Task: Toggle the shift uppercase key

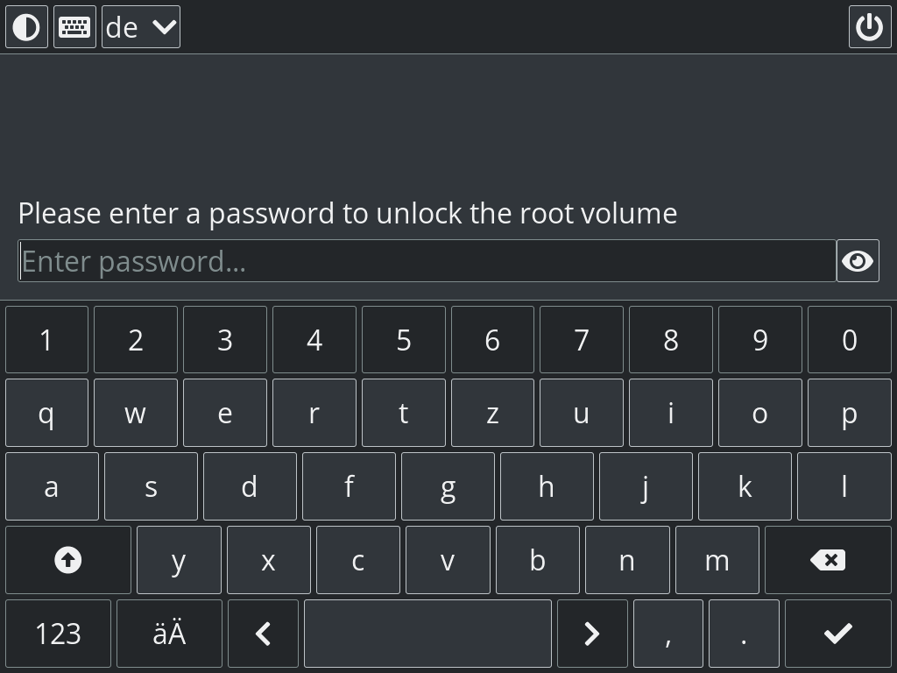Action: [x=68, y=560]
